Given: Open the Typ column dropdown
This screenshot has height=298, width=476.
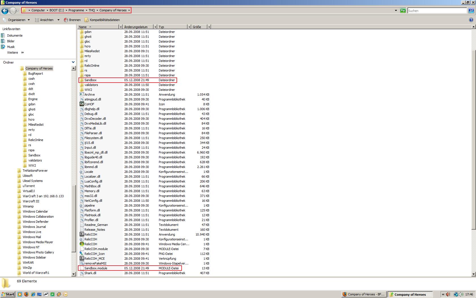Looking at the screenshot, I should 189,27.
